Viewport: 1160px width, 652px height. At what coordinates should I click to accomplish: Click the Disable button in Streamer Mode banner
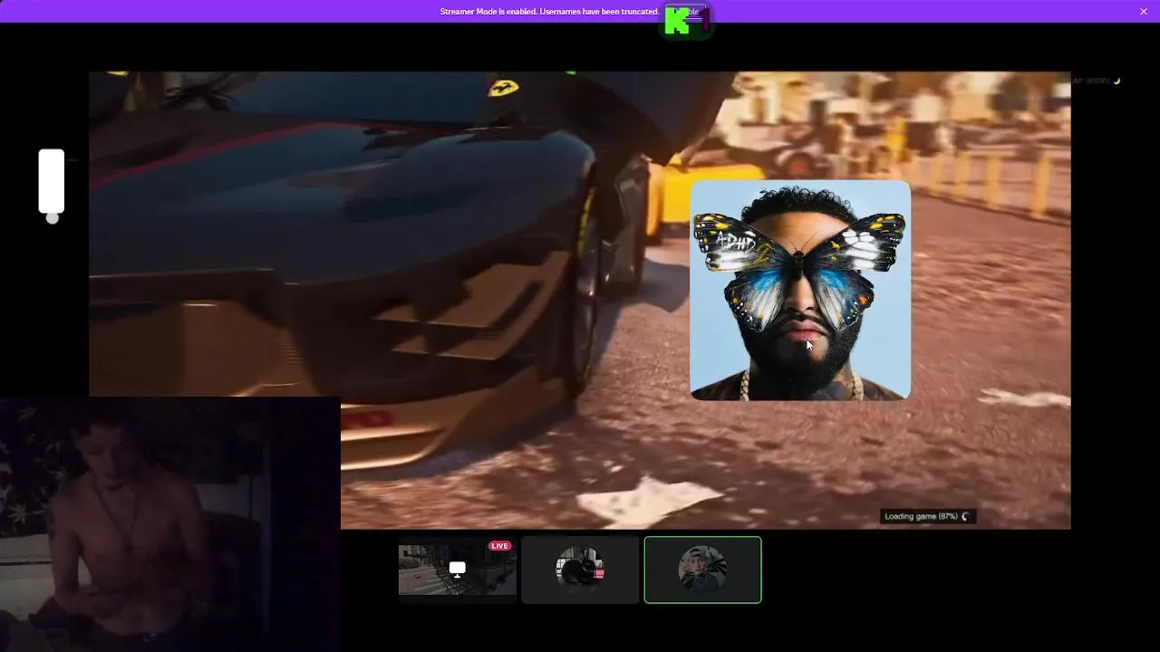tap(687, 12)
